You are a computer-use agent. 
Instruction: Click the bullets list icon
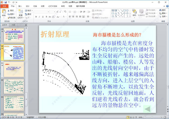click(x=70, y=12)
